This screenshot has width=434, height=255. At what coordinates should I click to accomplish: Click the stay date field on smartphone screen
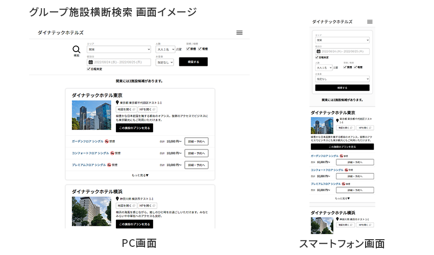click(343, 52)
